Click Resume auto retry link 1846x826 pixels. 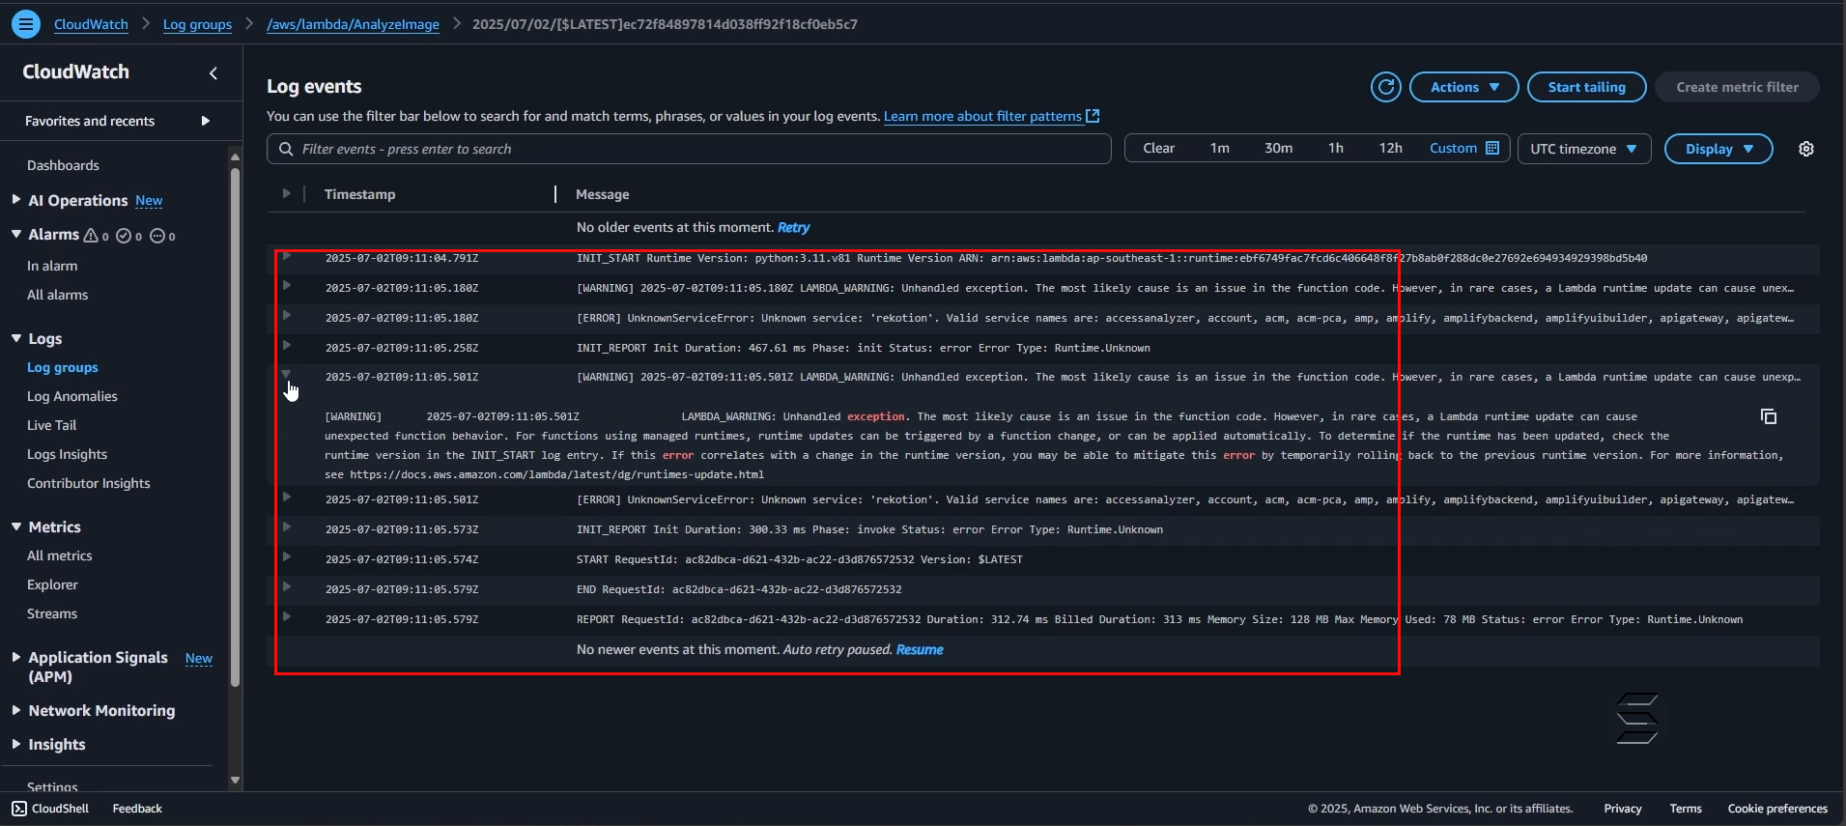coord(920,649)
